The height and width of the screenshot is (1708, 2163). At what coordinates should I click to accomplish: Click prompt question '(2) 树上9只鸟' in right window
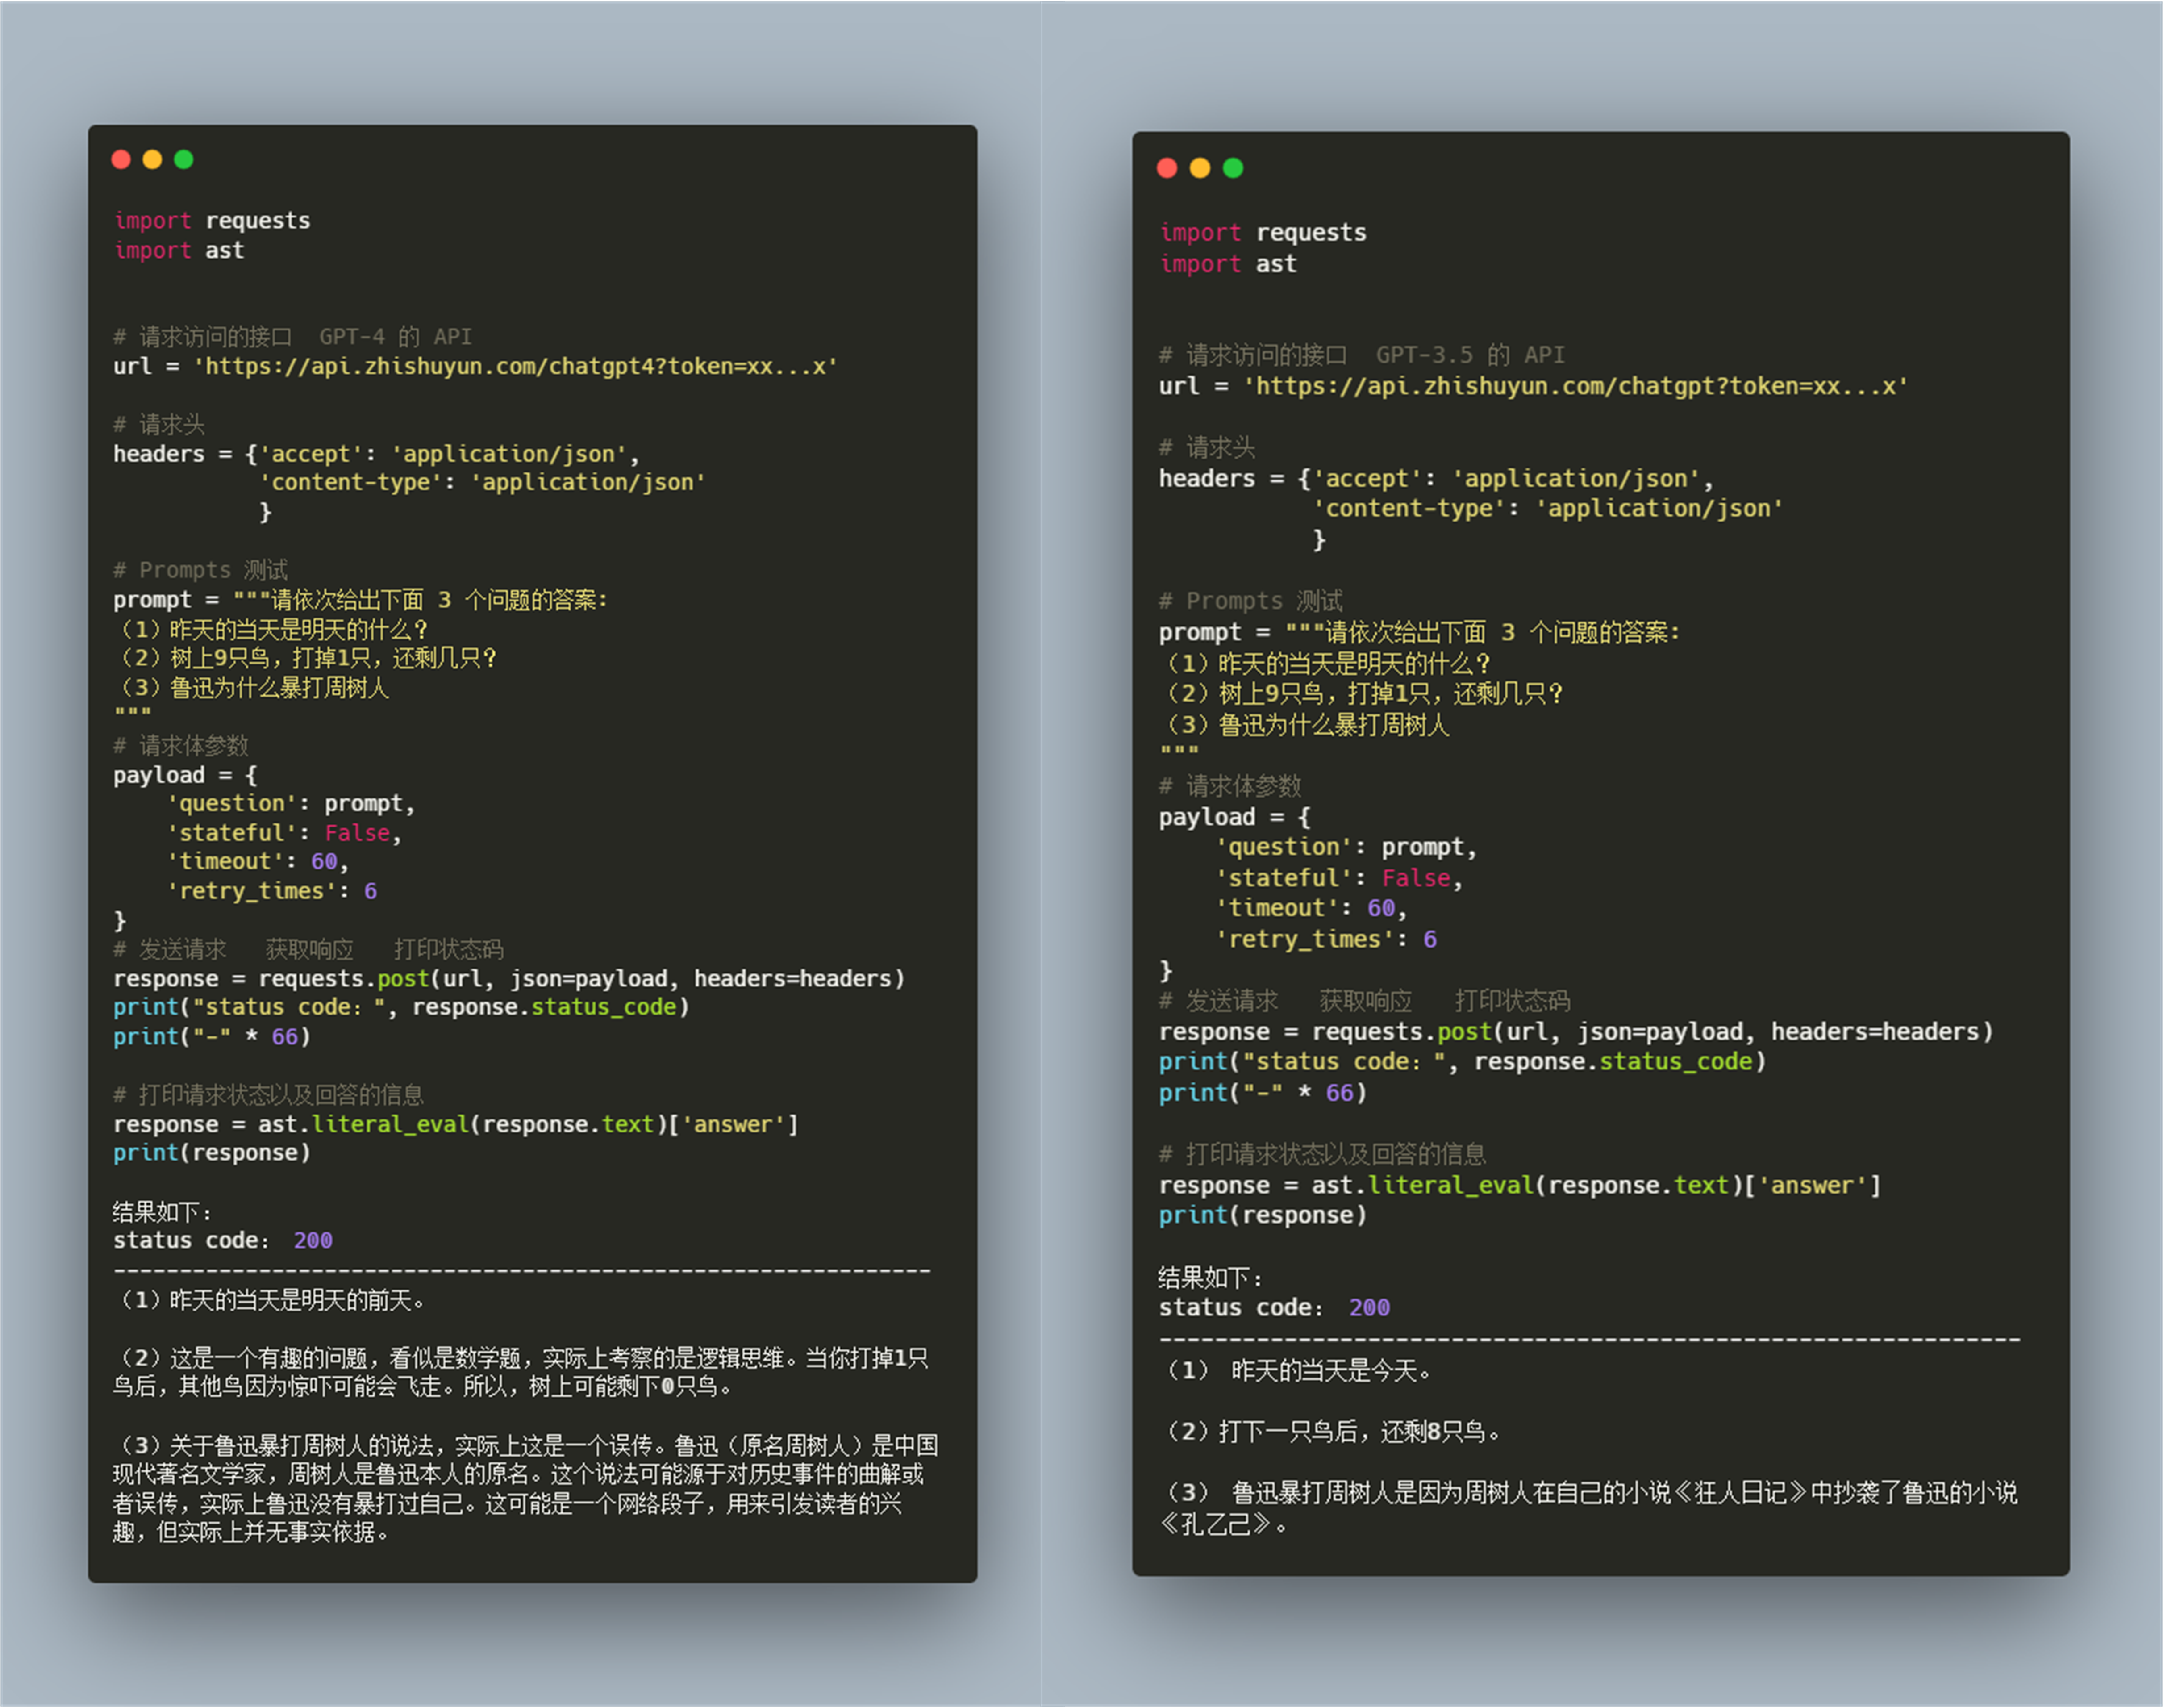1363,694
